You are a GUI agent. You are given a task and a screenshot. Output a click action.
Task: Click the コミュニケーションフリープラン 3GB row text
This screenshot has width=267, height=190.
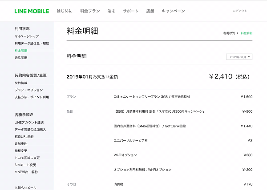point(152,97)
